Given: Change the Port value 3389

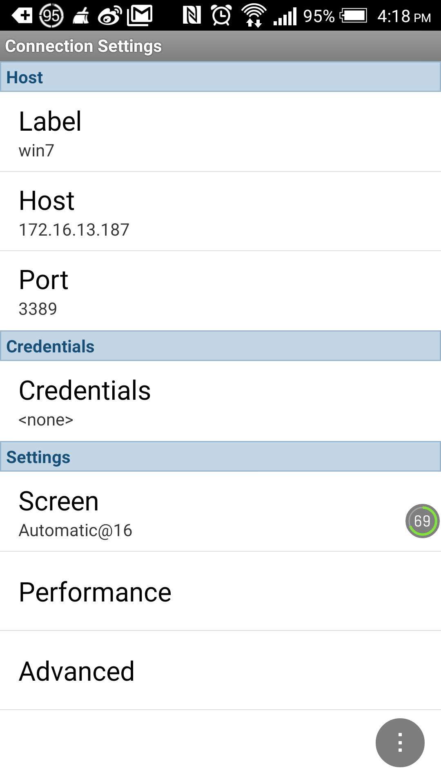Looking at the screenshot, I should 220,290.
